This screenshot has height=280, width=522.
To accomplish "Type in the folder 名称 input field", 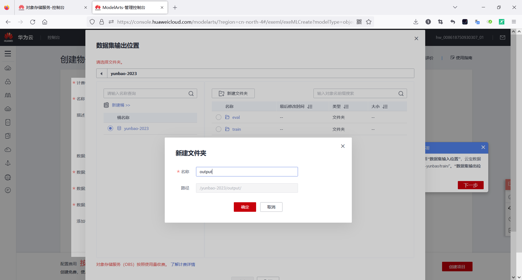I will tap(246, 172).
